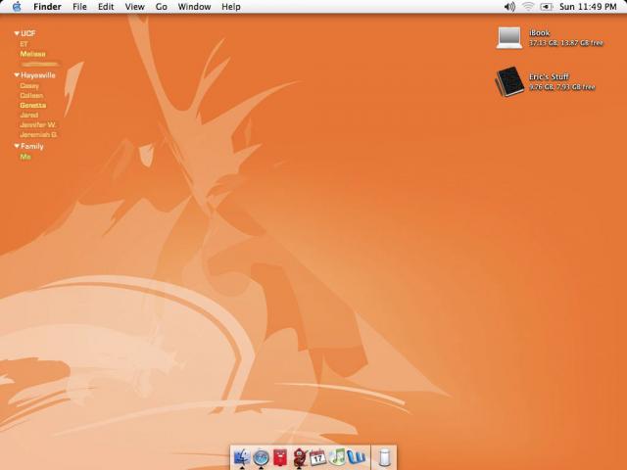Click the volume icon in menu bar
Screen dimensions: 627x470
[x=509, y=7]
